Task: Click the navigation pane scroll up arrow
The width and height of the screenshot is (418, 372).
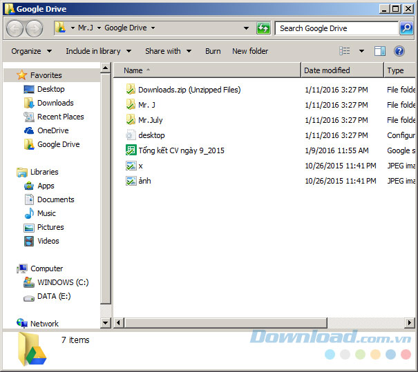Action: (105, 68)
